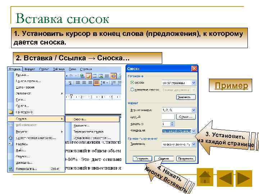
Task: Click the другой custom mark input field
Action: click(x=168, y=117)
